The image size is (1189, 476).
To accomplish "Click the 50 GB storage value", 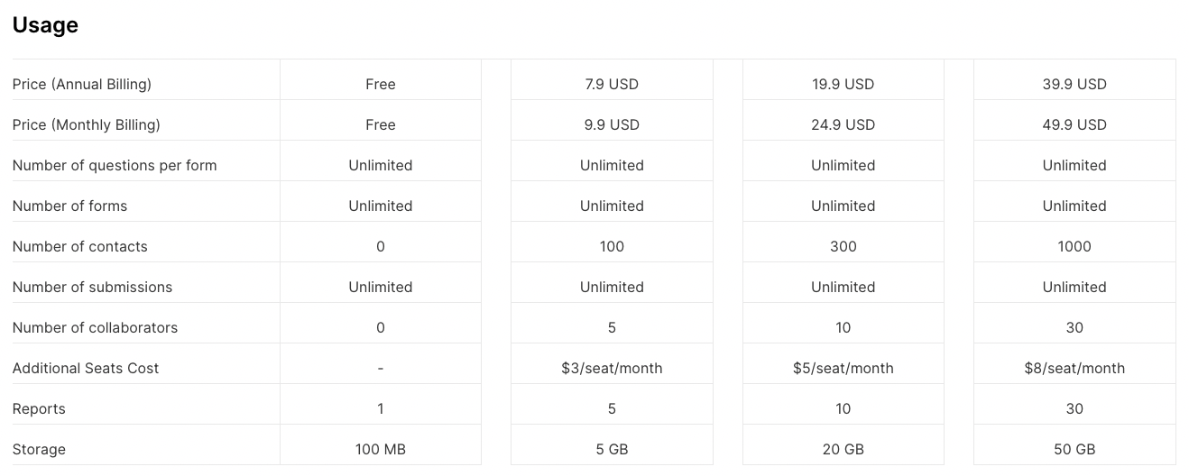I will click(x=1074, y=449).
